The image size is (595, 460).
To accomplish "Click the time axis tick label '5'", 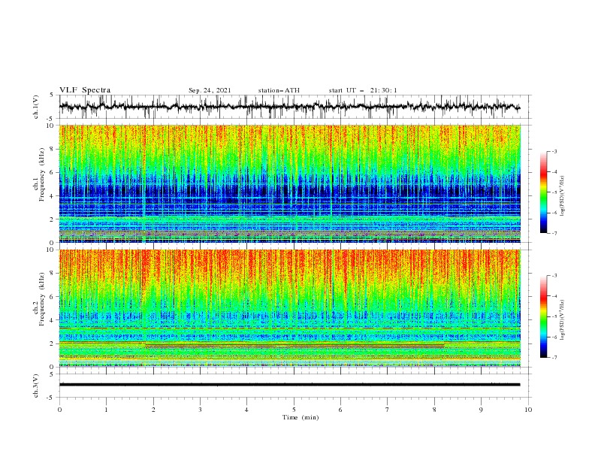I will pyautogui.click(x=294, y=410).
